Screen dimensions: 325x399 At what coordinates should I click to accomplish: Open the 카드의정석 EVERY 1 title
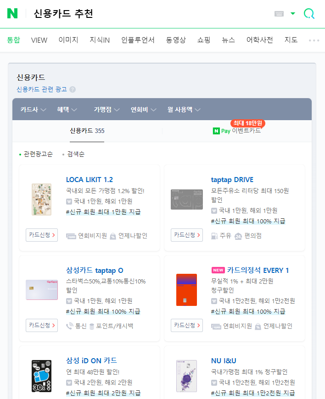258,270
